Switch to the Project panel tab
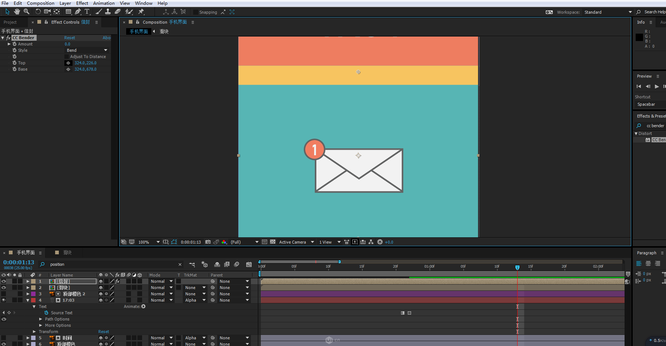 10,22
